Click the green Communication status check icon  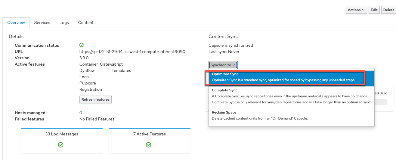(x=82, y=45)
